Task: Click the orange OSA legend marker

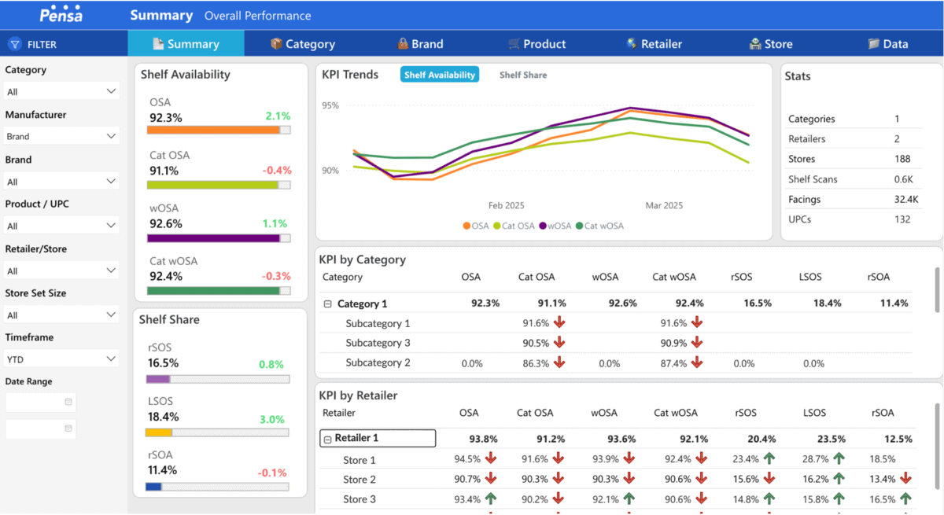Action: [466, 226]
